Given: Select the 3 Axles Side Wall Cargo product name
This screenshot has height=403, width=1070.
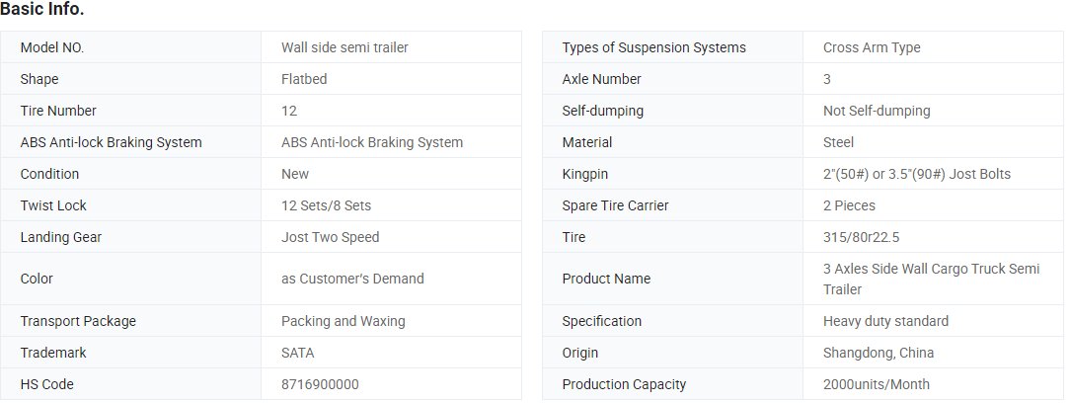Looking at the screenshot, I should click(932, 279).
